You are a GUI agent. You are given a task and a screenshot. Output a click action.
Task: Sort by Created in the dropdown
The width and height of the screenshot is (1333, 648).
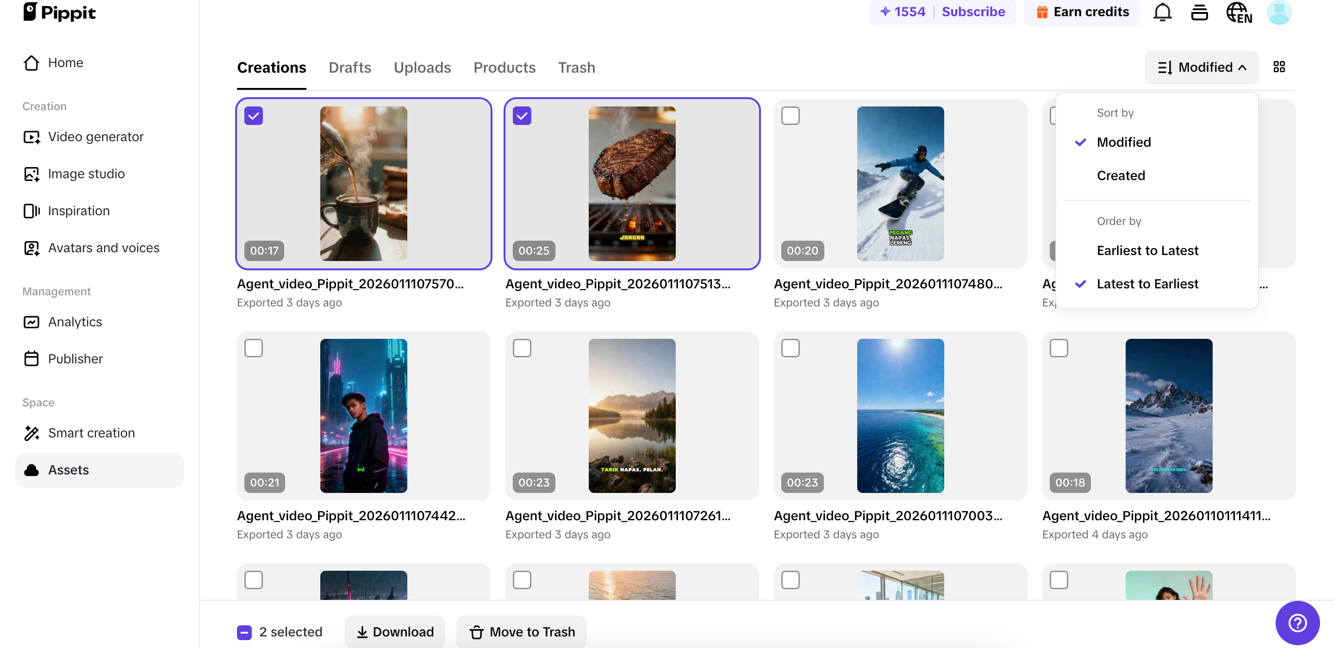(x=1121, y=175)
